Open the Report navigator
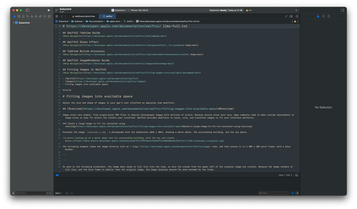 pos(49,17)
